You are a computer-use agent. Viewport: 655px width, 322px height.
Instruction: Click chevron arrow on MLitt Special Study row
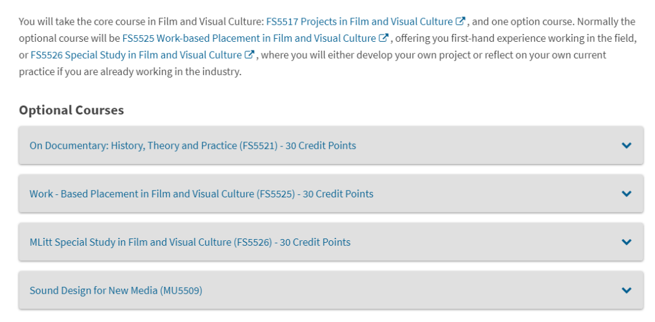(x=626, y=242)
